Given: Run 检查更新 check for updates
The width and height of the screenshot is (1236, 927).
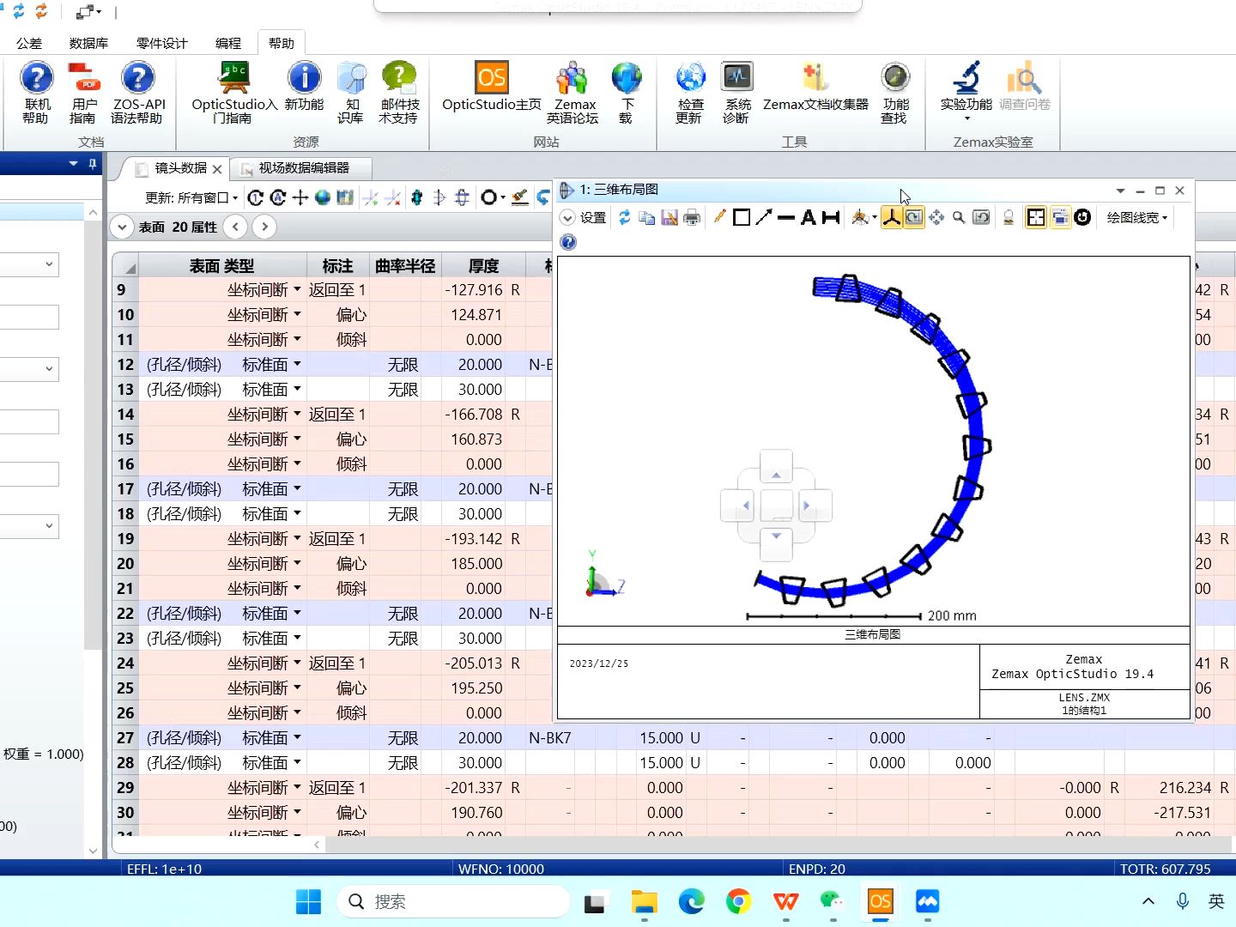Looking at the screenshot, I should (x=690, y=93).
